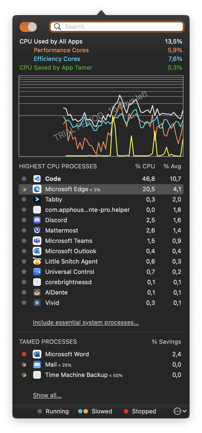Screen dimensions: 202x433
Task: Click the red stopped dot for Microsoft Word
Action: point(24,354)
